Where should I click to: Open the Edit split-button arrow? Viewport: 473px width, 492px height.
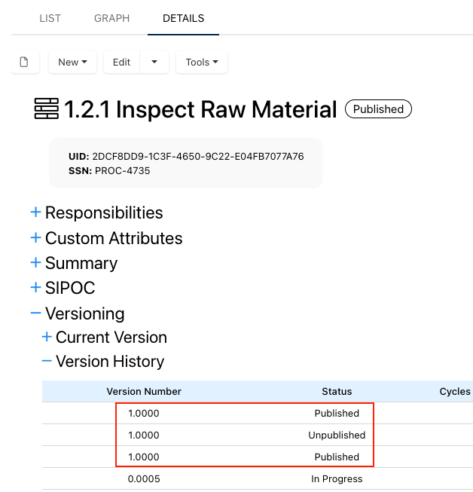[154, 62]
